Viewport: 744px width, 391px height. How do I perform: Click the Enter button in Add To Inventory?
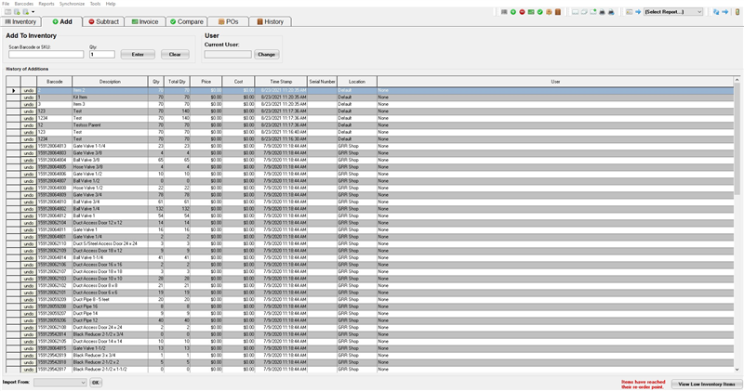(x=138, y=55)
